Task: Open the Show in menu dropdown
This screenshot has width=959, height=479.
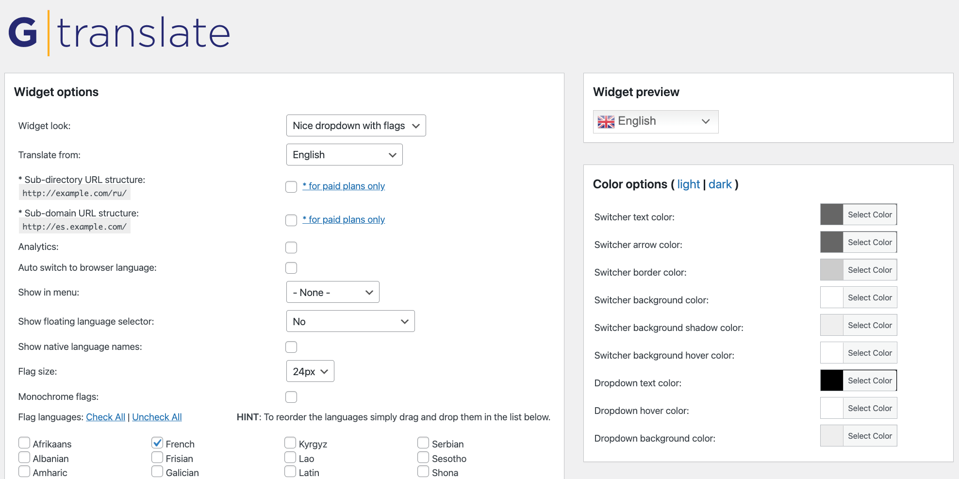Action: [332, 292]
